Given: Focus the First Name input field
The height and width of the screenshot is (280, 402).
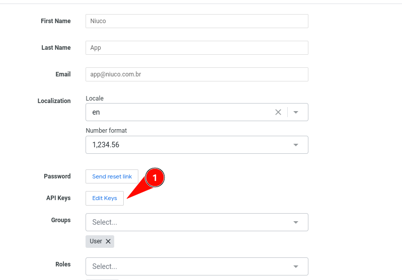Looking at the screenshot, I should [197, 21].
